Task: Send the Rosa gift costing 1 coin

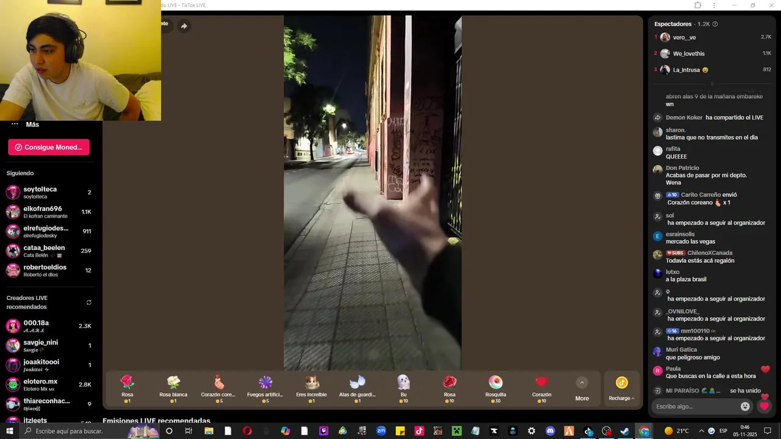Action: click(127, 389)
